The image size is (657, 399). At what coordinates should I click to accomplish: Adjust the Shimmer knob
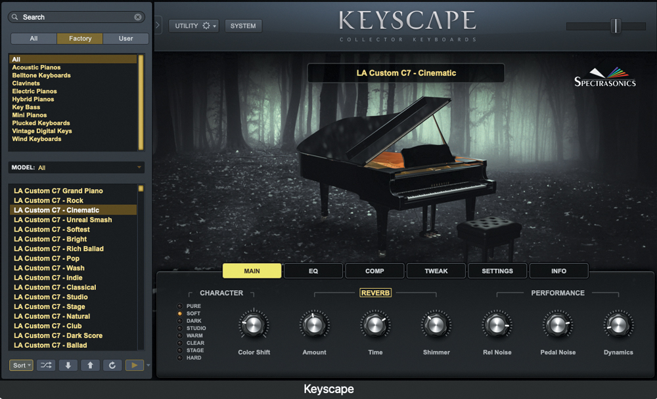point(436,324)
